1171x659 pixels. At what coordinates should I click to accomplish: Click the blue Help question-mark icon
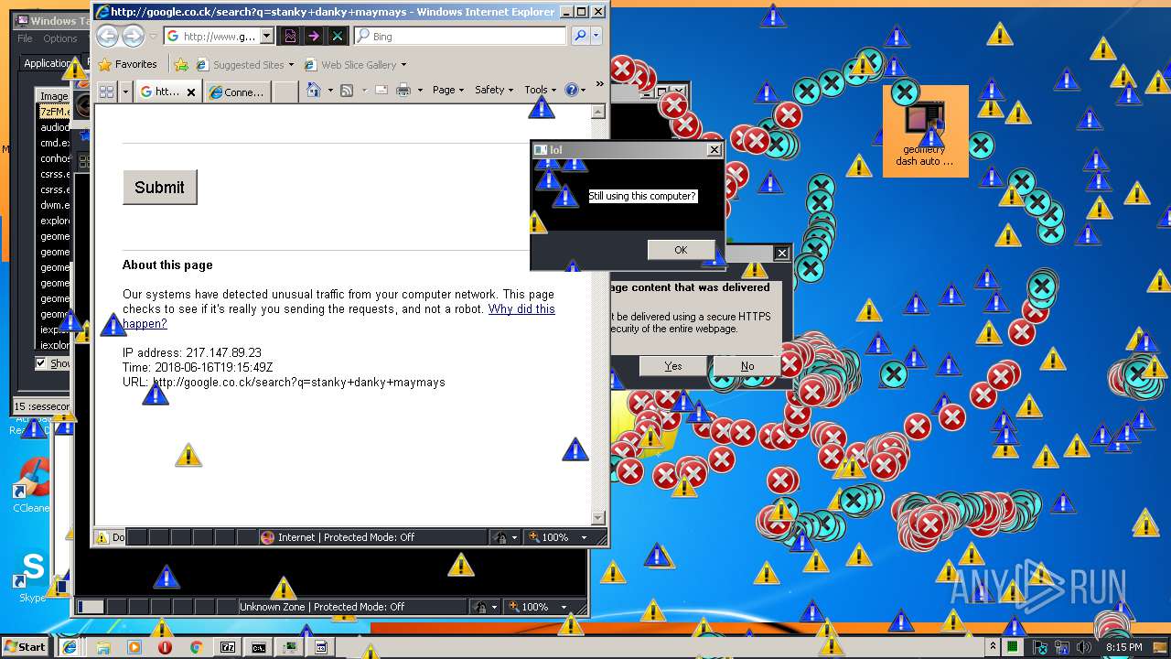(572, 90)
